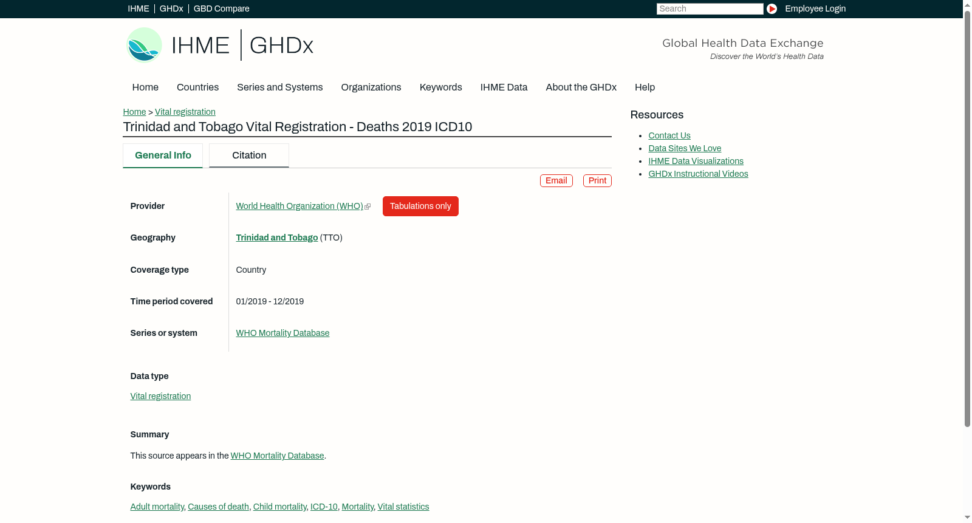Click the Coverage type value Country

[x=251, y=270]
